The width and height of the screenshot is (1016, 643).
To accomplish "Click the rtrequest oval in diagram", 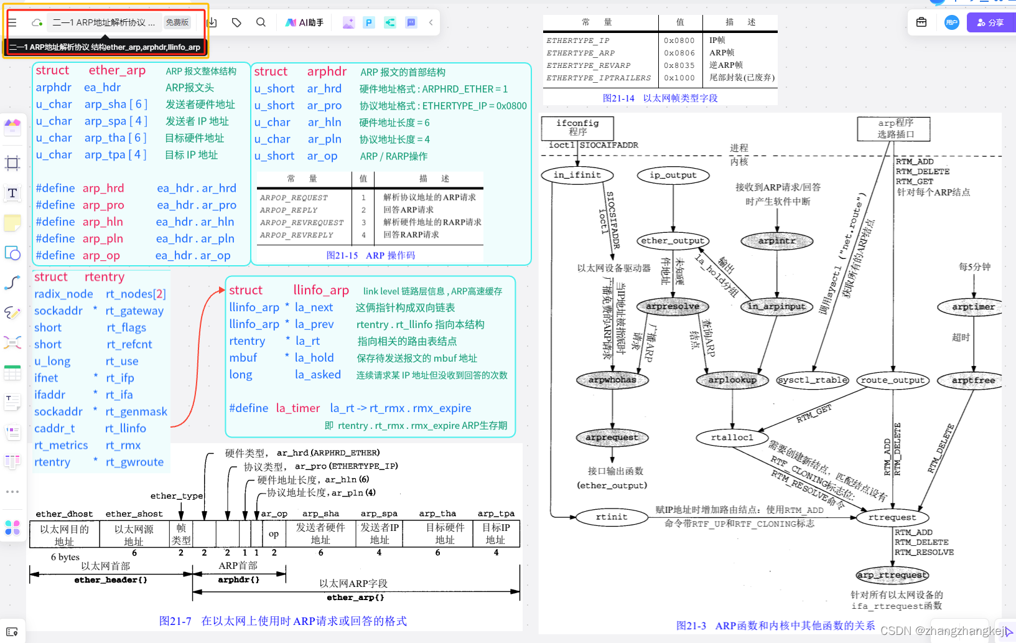I will (892, 517).
